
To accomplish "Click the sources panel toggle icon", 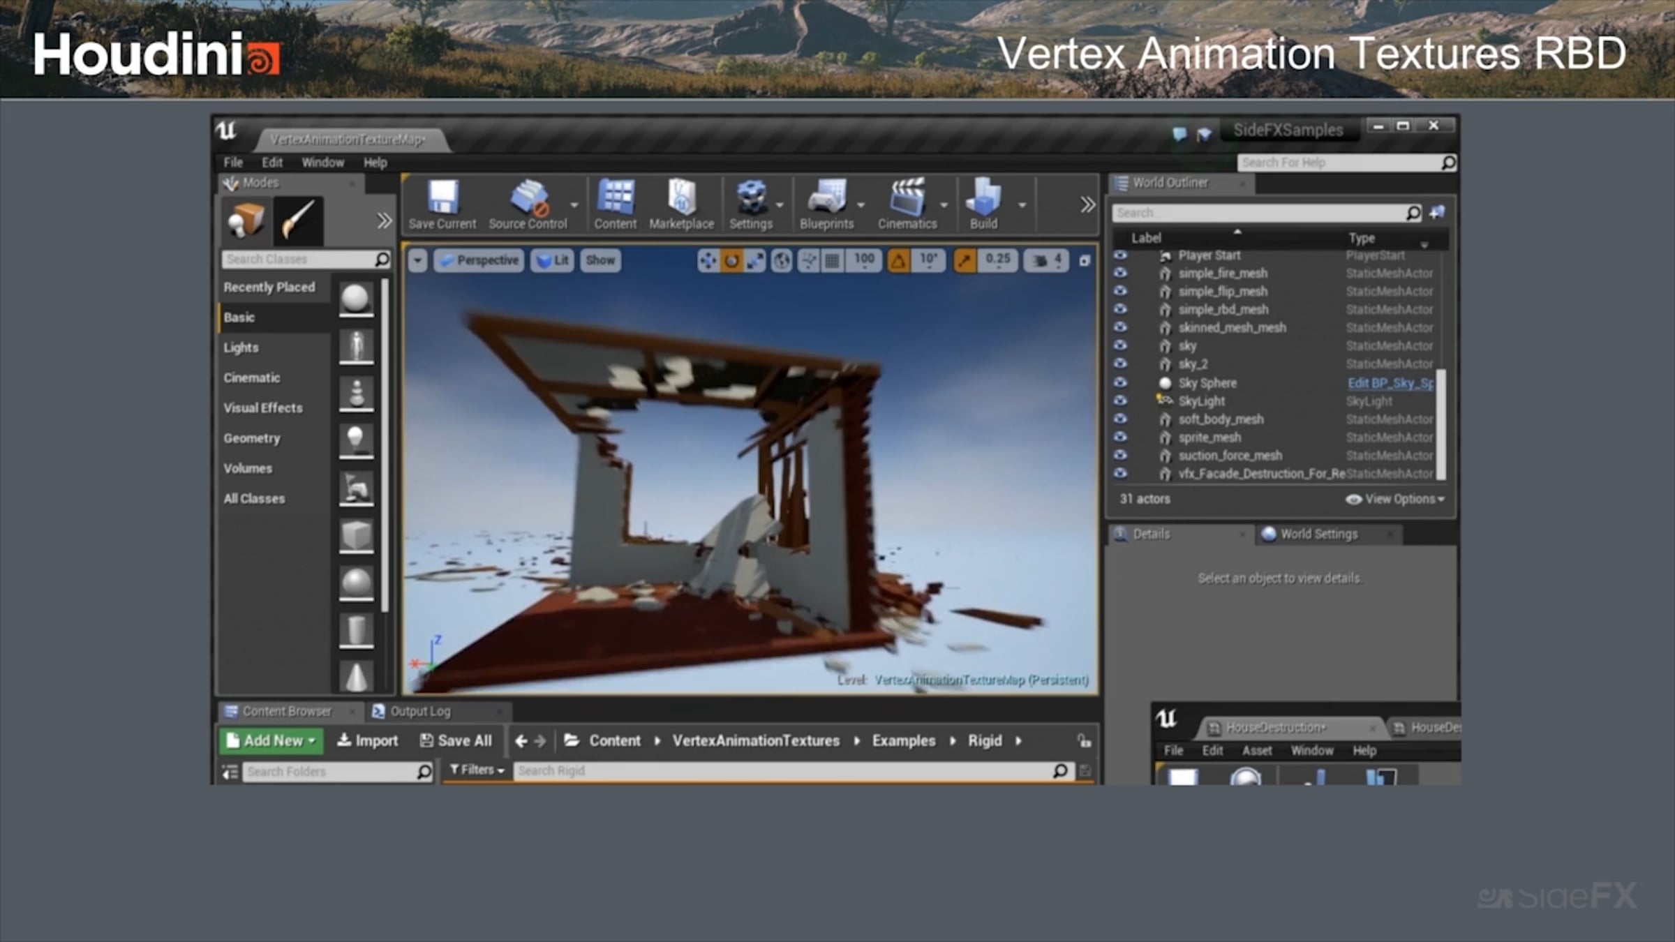I will pos(230,772).
